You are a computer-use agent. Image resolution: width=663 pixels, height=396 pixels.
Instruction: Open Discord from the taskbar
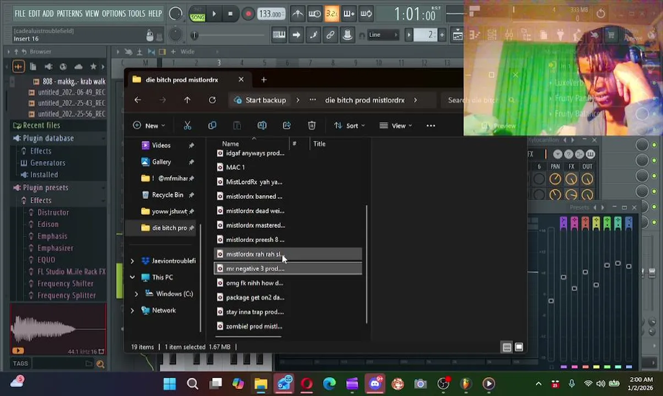375,384
